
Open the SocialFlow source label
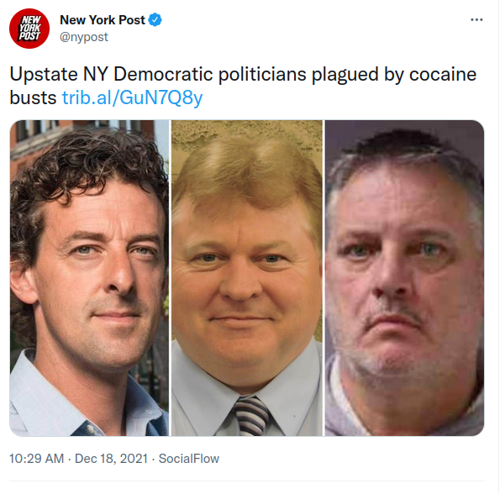click(189, 459)
